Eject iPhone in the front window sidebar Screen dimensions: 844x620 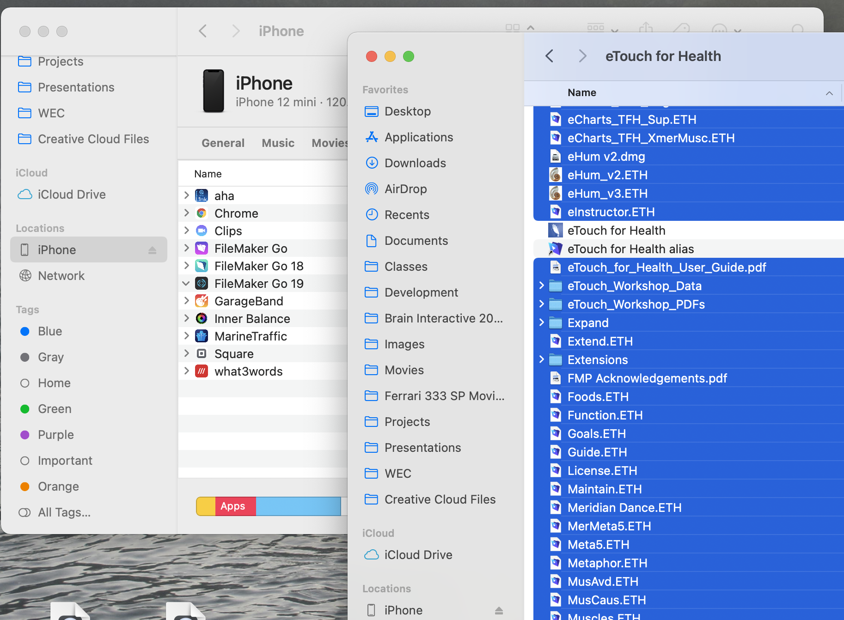[x=499, y=610]
